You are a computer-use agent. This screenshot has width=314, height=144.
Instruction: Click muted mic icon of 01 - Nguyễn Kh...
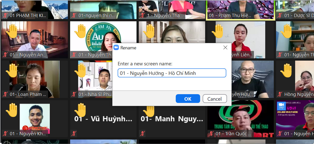[x=5, y=134]
